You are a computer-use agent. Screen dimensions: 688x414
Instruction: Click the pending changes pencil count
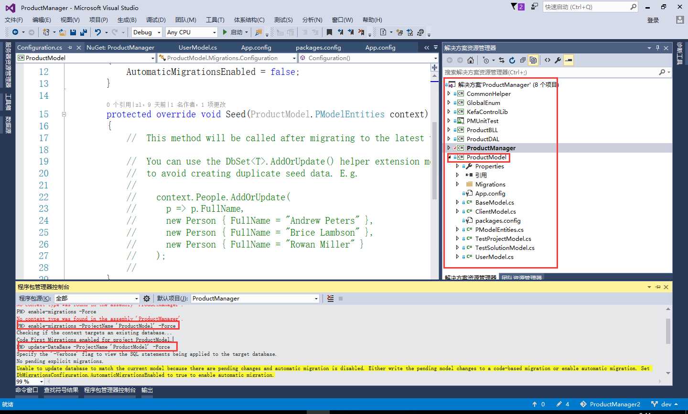point(563,404)
